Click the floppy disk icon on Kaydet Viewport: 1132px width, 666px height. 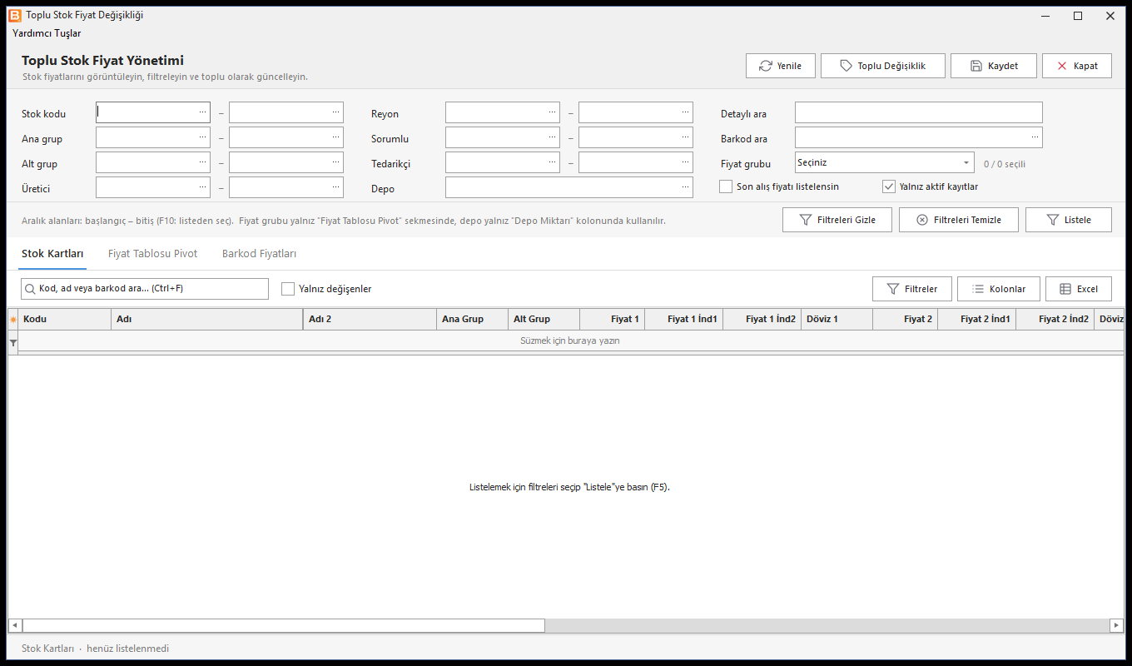[x=977, y=66]
